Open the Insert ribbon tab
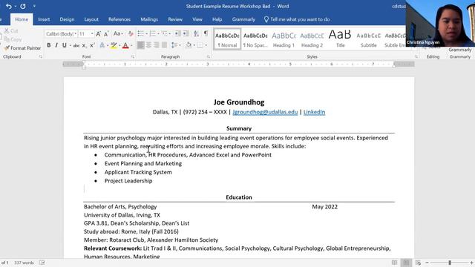Viewport: 475px width, 267px height. (44, 19)
